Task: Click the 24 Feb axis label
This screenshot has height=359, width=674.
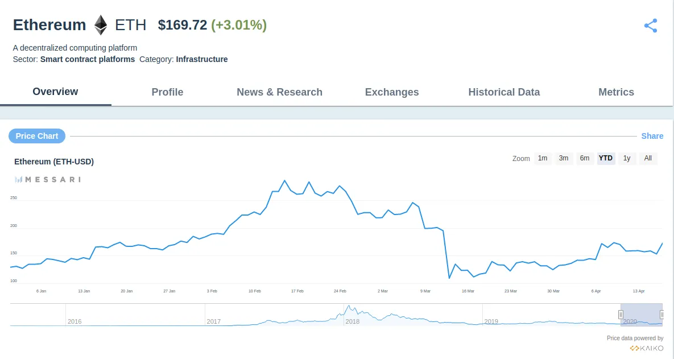Action: click(x=340, y=291)
